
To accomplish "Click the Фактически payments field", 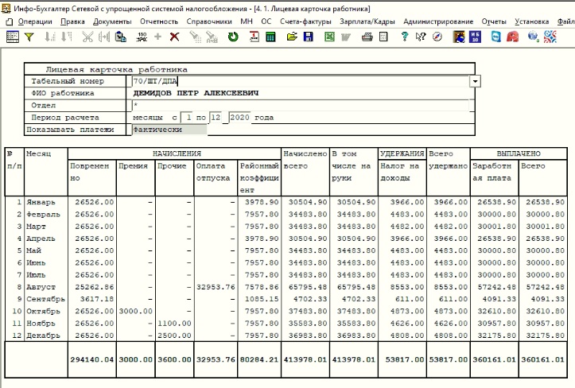I will (x=169, y=130).
